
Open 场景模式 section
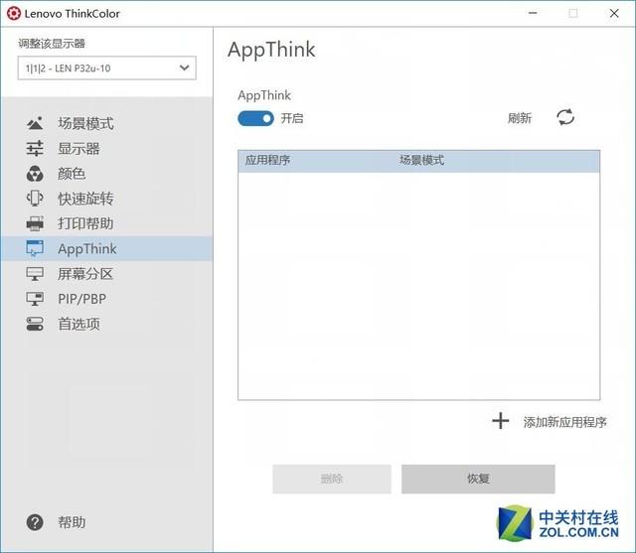[85, 123]
